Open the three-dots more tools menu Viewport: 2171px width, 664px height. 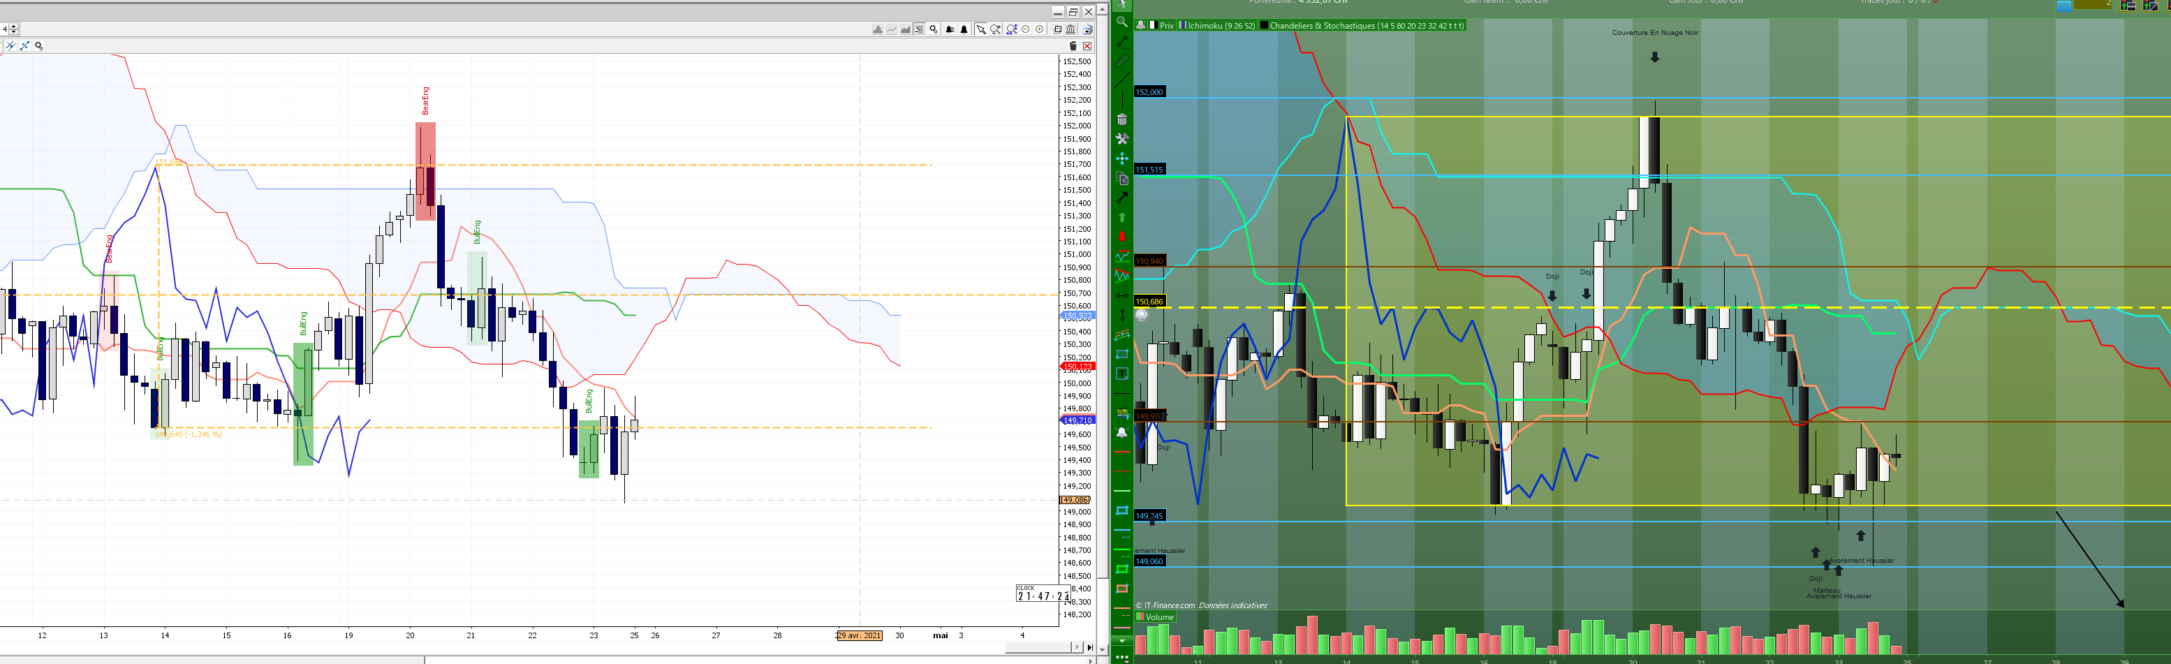point(1121,656)
